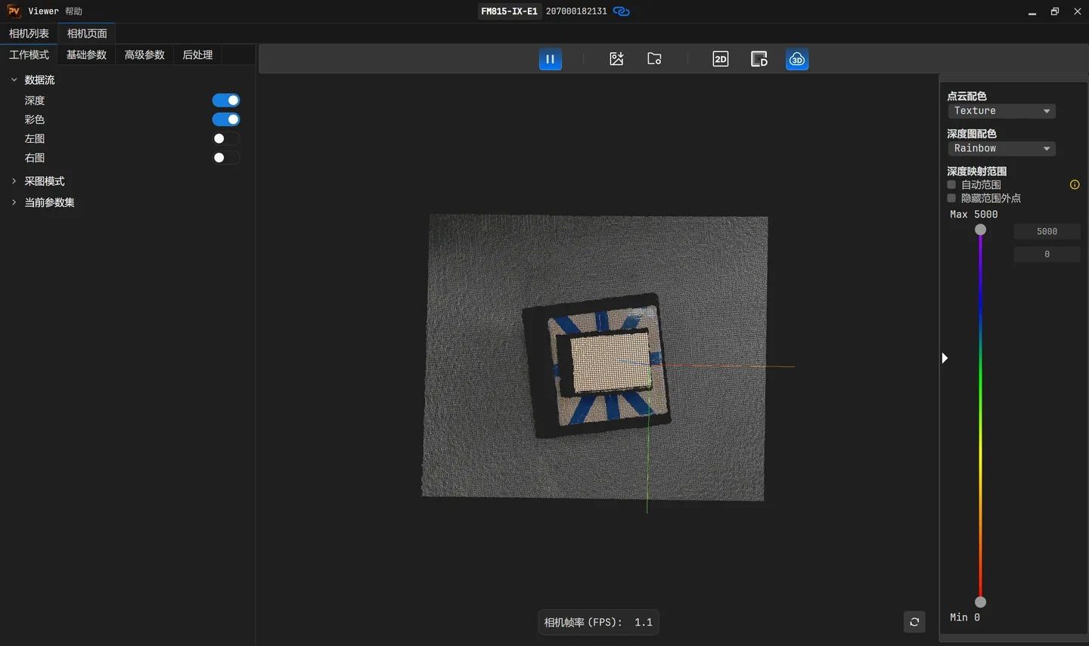Check the 自动范围 checkbox
The width and height of the screenshot is (1089, 646).
pyautogui.click(x=951, y=184)
